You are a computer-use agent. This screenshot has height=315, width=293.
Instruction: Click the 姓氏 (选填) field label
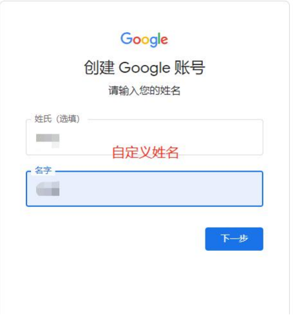click(x=57, y=119)
